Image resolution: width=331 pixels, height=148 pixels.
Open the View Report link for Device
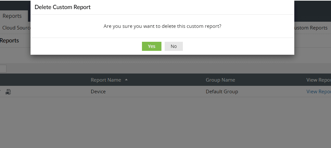pyautogui.click(x=318, y=92)
